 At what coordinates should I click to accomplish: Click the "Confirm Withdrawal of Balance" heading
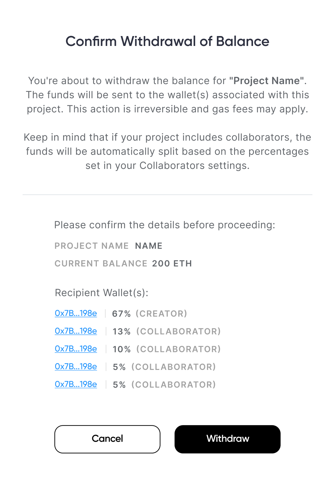167,41
